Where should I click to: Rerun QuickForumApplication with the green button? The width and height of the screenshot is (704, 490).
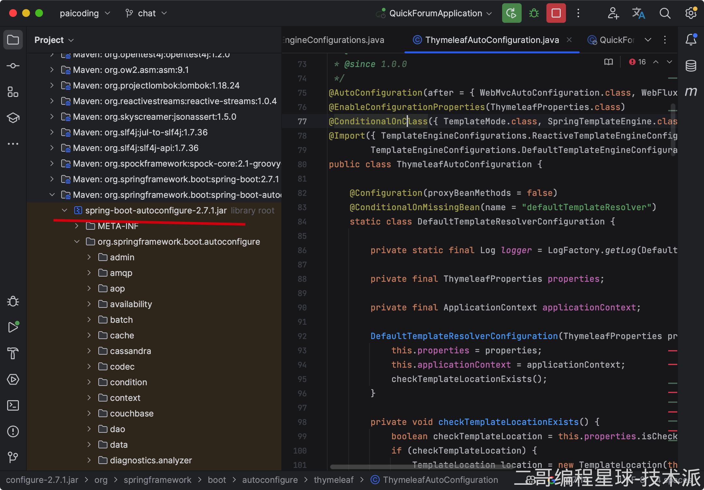[x=512, y=13]
